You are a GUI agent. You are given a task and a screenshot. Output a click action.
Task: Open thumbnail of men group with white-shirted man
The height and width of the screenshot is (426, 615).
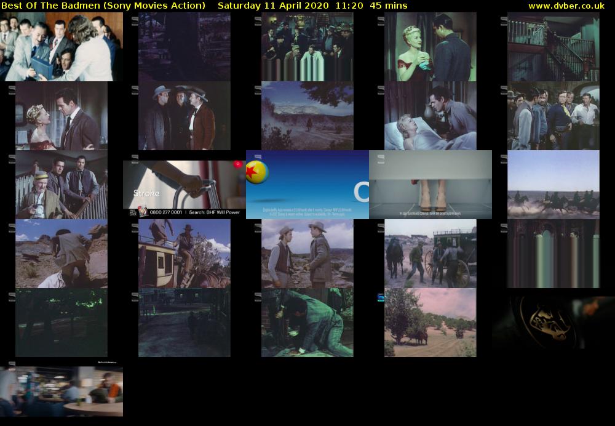[x=553, y=116]
